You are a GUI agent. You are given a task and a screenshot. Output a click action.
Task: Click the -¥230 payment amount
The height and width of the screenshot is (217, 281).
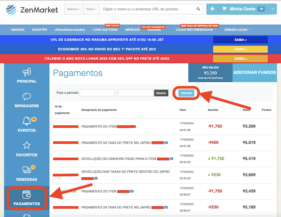tap(213, 207)
